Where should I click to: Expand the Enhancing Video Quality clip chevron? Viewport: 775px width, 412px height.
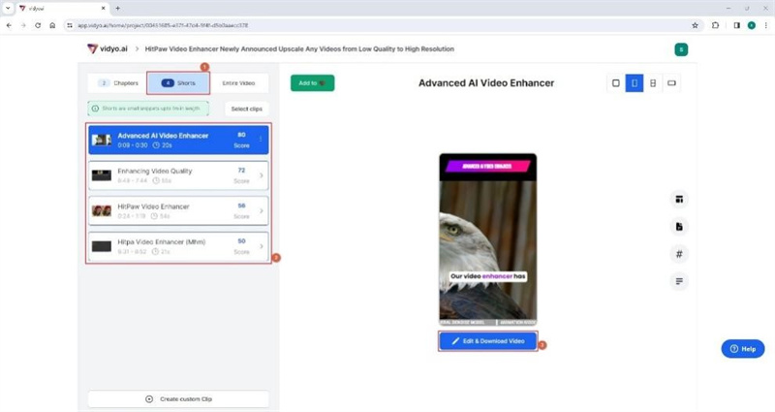point(262,175)
